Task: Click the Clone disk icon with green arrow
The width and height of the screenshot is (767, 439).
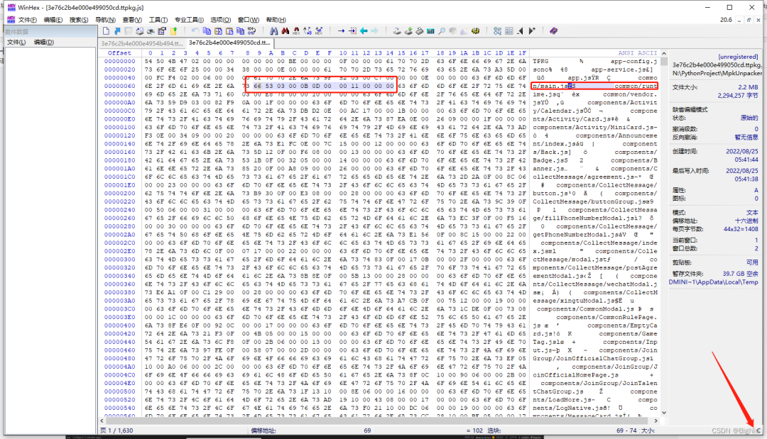Action: tap(408, 30)
